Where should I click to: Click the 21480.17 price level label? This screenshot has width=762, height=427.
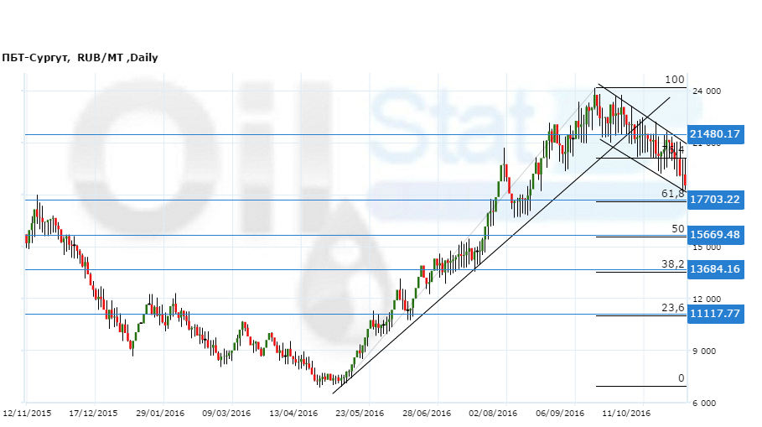714,134
